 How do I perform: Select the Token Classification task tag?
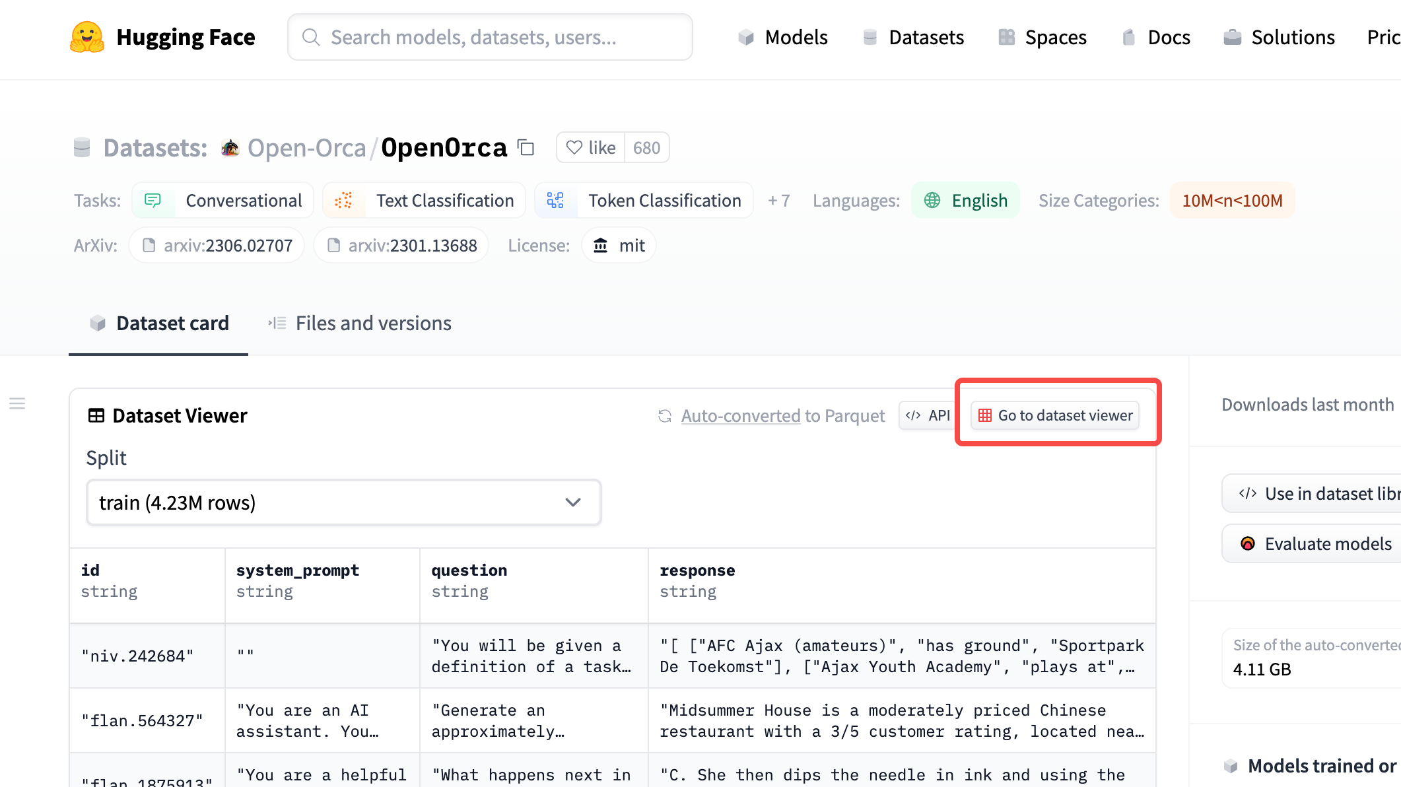pyautogui.click(x=644, y=201)
